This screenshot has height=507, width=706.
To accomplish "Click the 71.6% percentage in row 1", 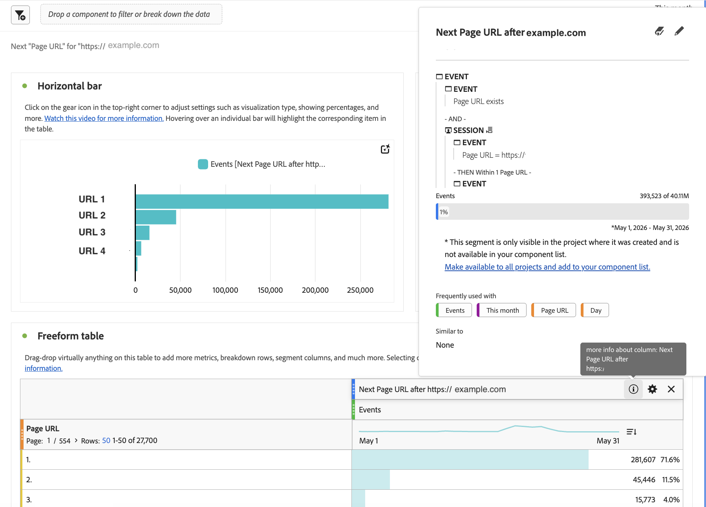I will 670,460.
